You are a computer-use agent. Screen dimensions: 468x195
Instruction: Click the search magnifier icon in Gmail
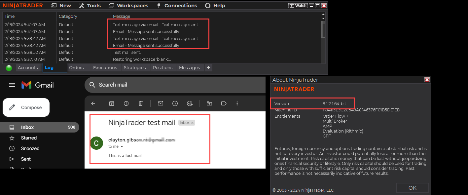click(x=92, y=85)
